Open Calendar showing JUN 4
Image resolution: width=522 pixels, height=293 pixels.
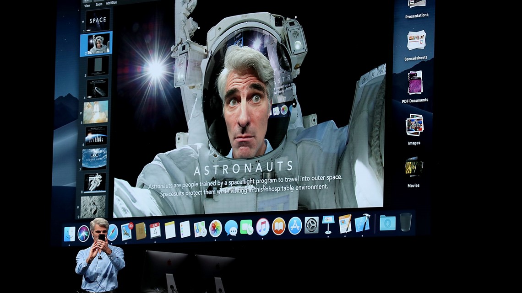[155, 230]
